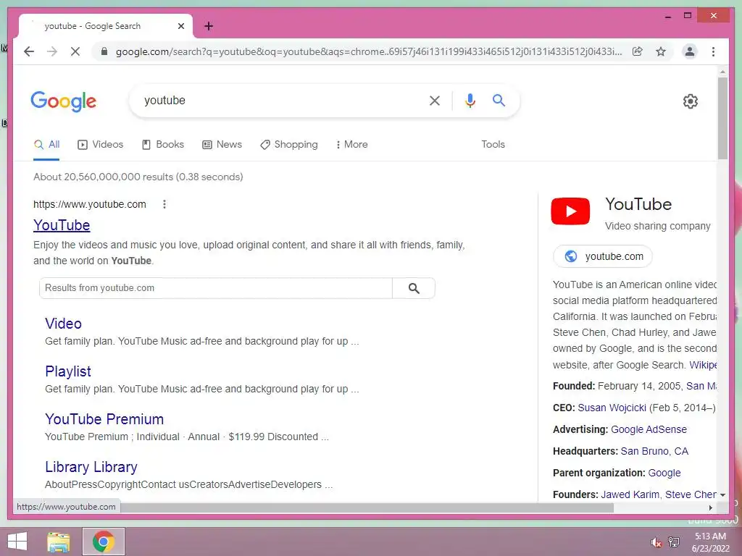
Task: Open the YouTube Premium sitelink
Action: pyautogui.click(x=104, y=419)
